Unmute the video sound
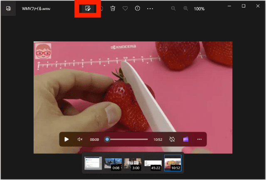 pos(80,139)
